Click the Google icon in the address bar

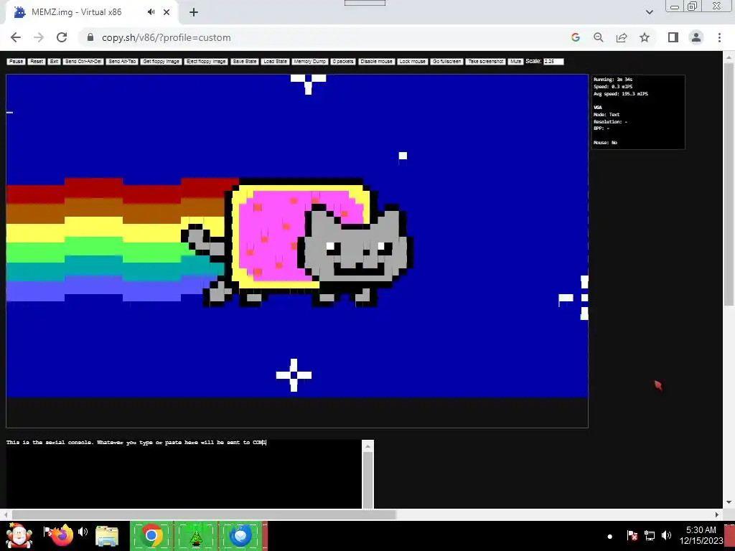575,37
